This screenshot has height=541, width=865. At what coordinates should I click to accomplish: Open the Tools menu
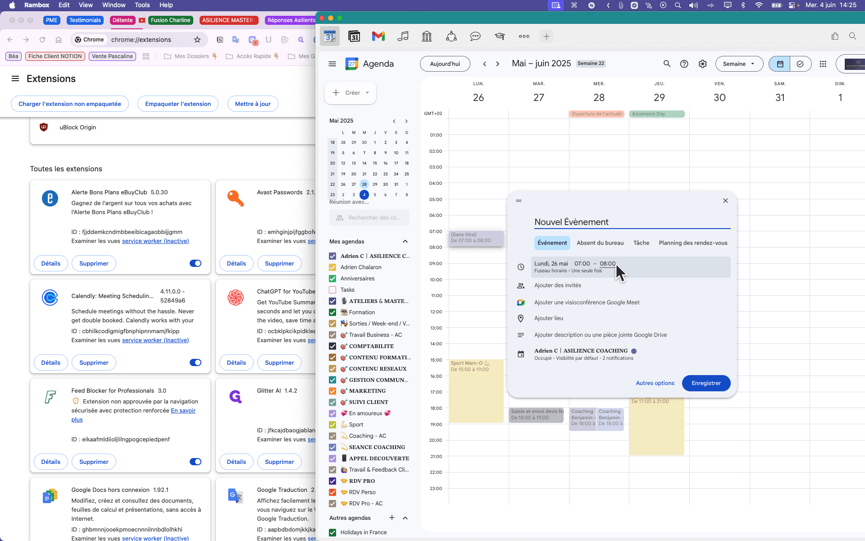coord(142,5)
